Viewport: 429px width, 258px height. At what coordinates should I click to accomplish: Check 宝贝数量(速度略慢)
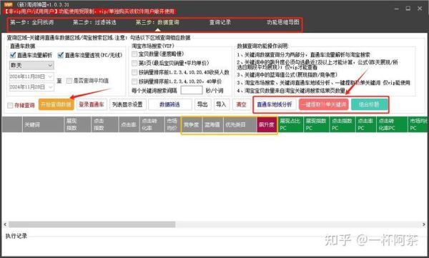click(x=134, y=54)
